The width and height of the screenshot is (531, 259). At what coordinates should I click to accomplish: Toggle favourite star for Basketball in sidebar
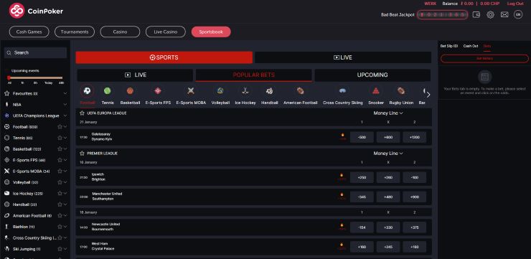coord(60,149)
